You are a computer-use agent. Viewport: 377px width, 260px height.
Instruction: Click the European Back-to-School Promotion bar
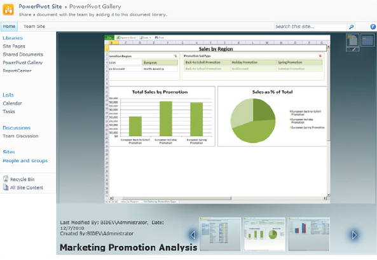click(135, 127)
